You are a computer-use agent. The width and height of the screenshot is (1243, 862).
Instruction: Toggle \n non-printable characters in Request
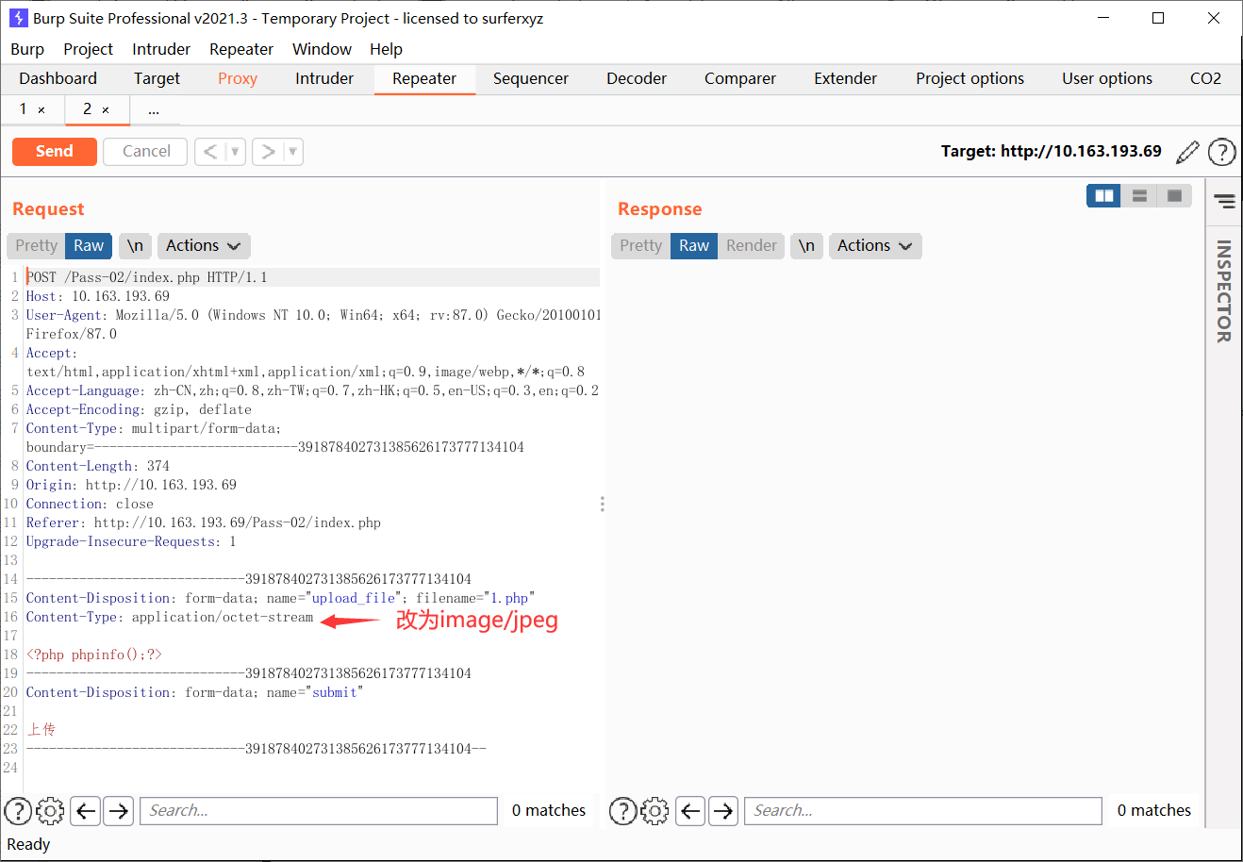click(135, 245)
